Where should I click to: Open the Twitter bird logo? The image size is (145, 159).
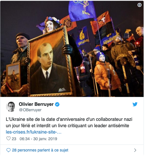click(135, 104)
